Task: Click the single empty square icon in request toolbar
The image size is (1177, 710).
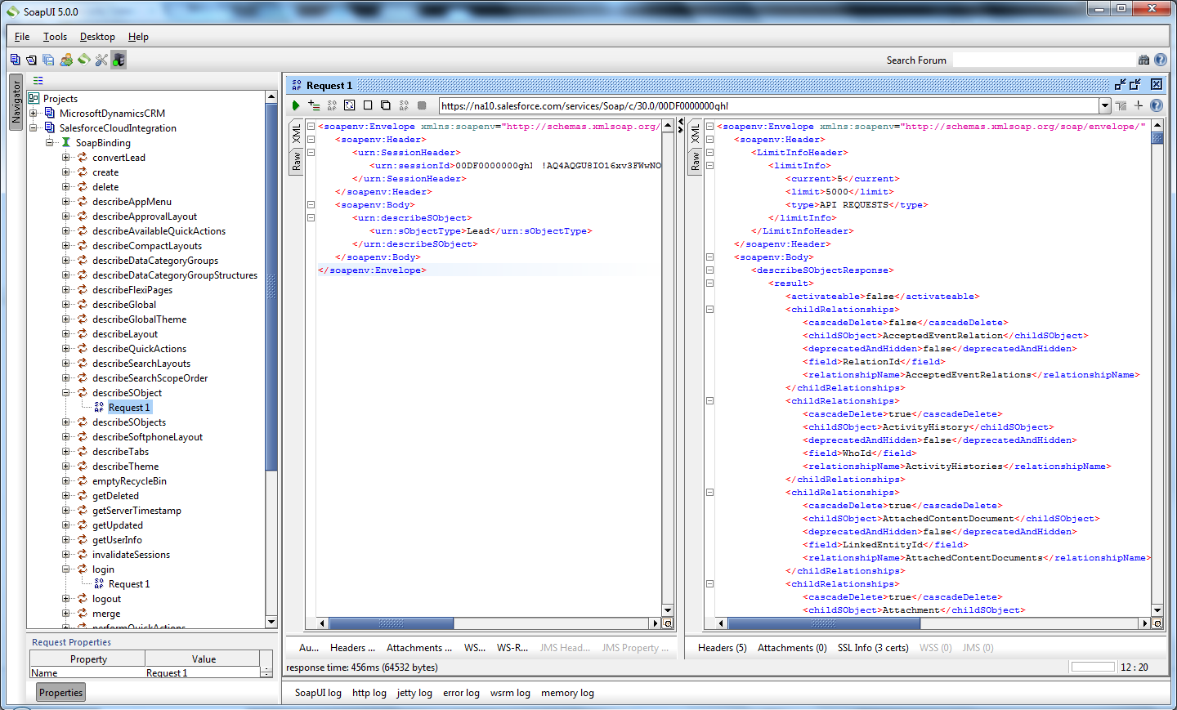Action: [368, 105]
